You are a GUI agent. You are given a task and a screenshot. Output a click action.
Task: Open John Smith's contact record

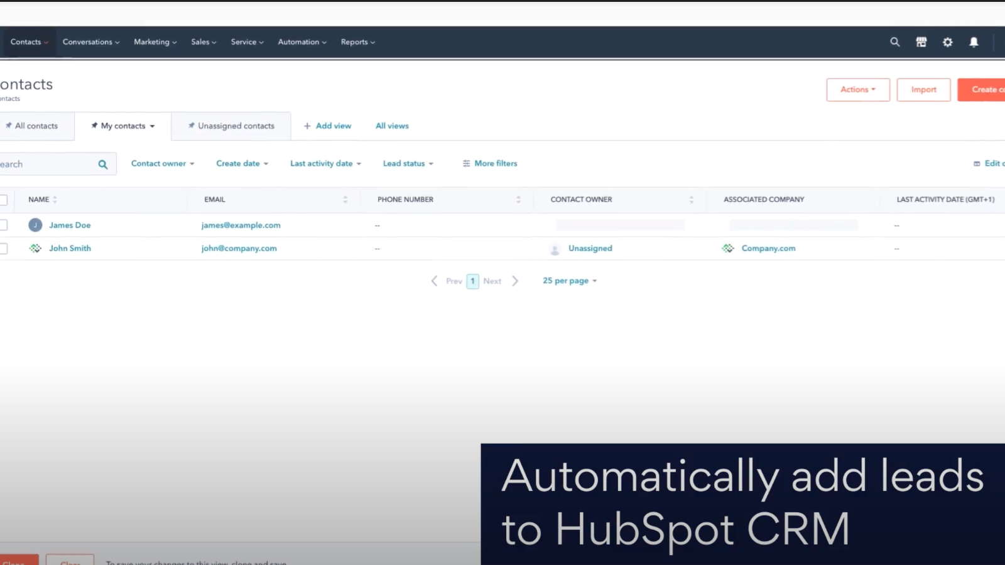pyautogui.click(x=70, y=248)
